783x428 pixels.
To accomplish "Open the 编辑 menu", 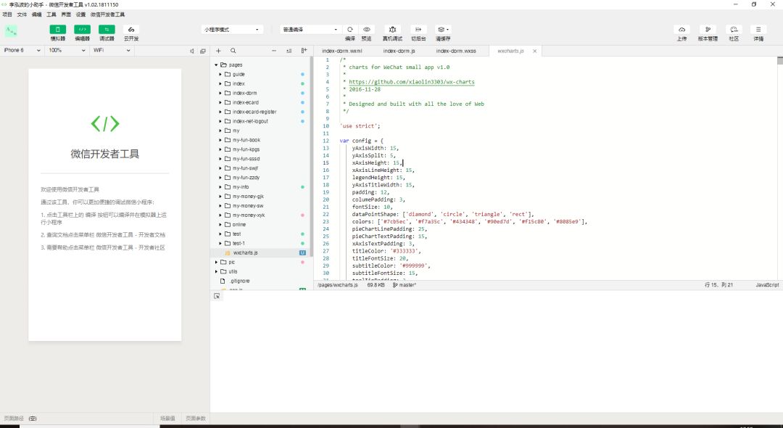I will pyautogui.click(x=37, y=15).
